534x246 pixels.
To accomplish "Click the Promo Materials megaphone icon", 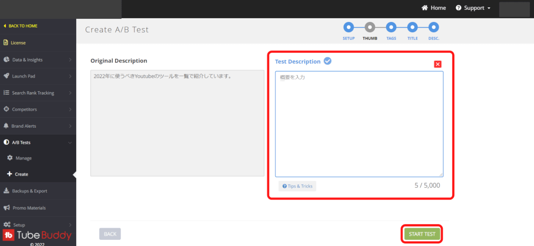I will pos(6,207).
